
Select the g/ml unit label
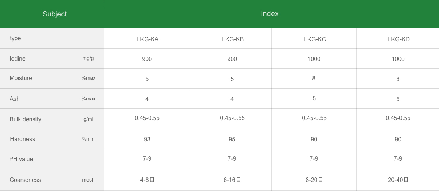coord(88,119)
